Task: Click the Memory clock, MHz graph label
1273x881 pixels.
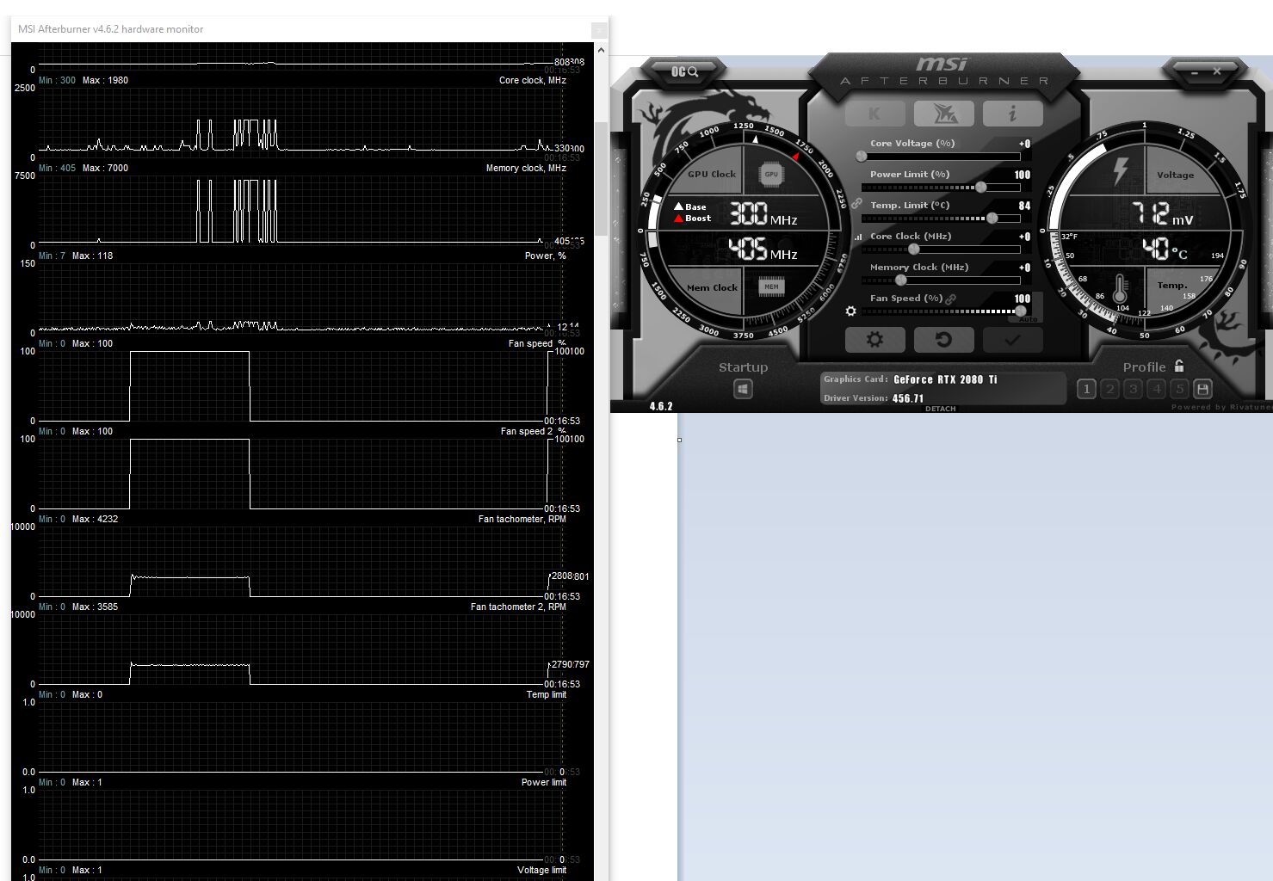Action: click(x=526, y=168)
